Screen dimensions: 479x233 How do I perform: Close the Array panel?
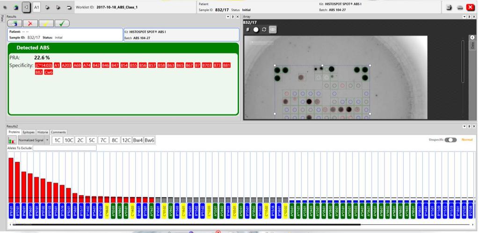tap(474, 17)
